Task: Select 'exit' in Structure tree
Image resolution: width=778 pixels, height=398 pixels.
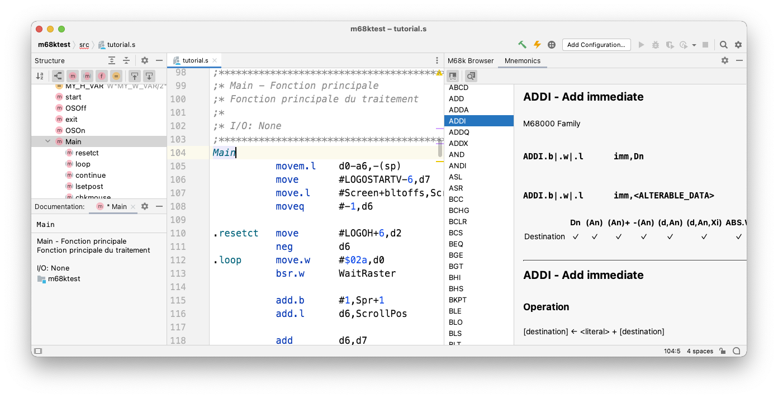Action: coord(71,119)
